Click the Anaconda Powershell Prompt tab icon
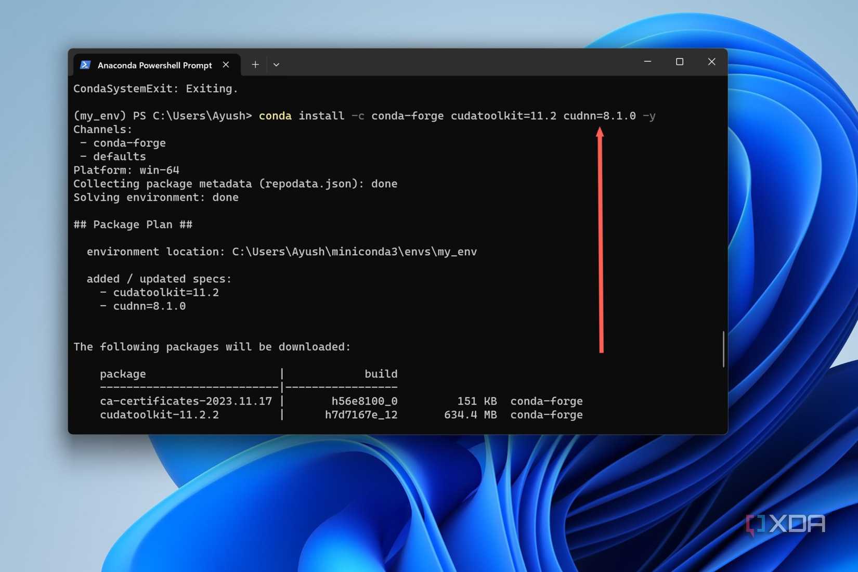858x572 pixels. (x=85, y=64)
